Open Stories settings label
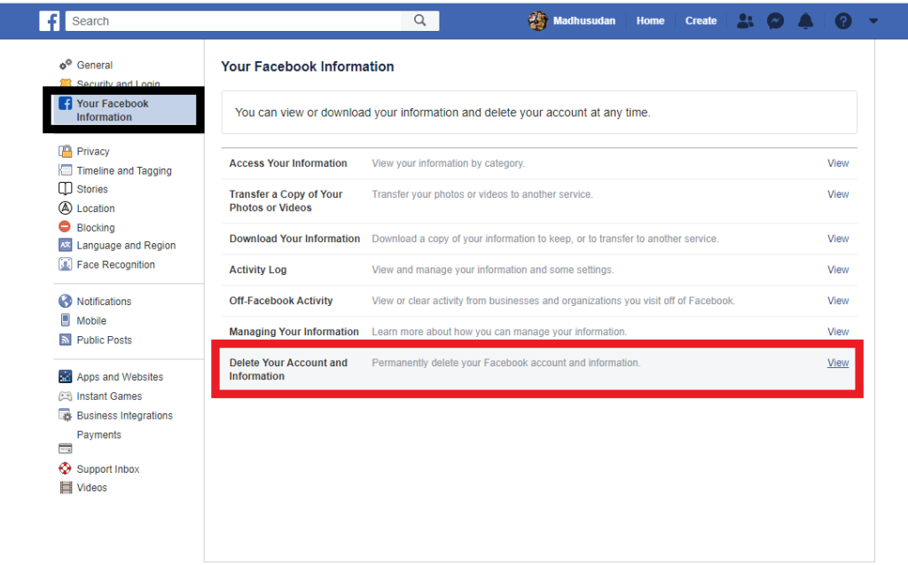 (92, 189)
